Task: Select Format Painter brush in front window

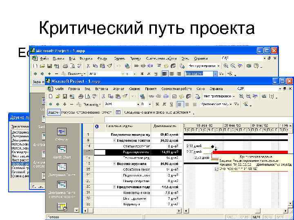Action: [x=125, y=96]
